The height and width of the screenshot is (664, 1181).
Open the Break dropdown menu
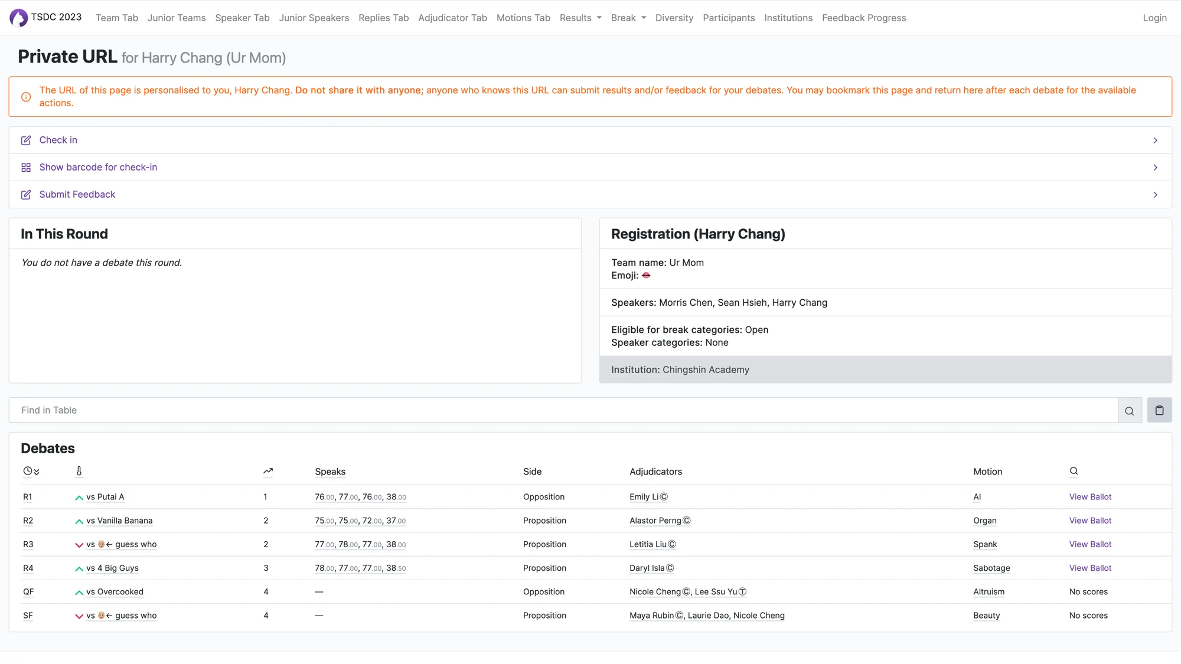[628, 18]
